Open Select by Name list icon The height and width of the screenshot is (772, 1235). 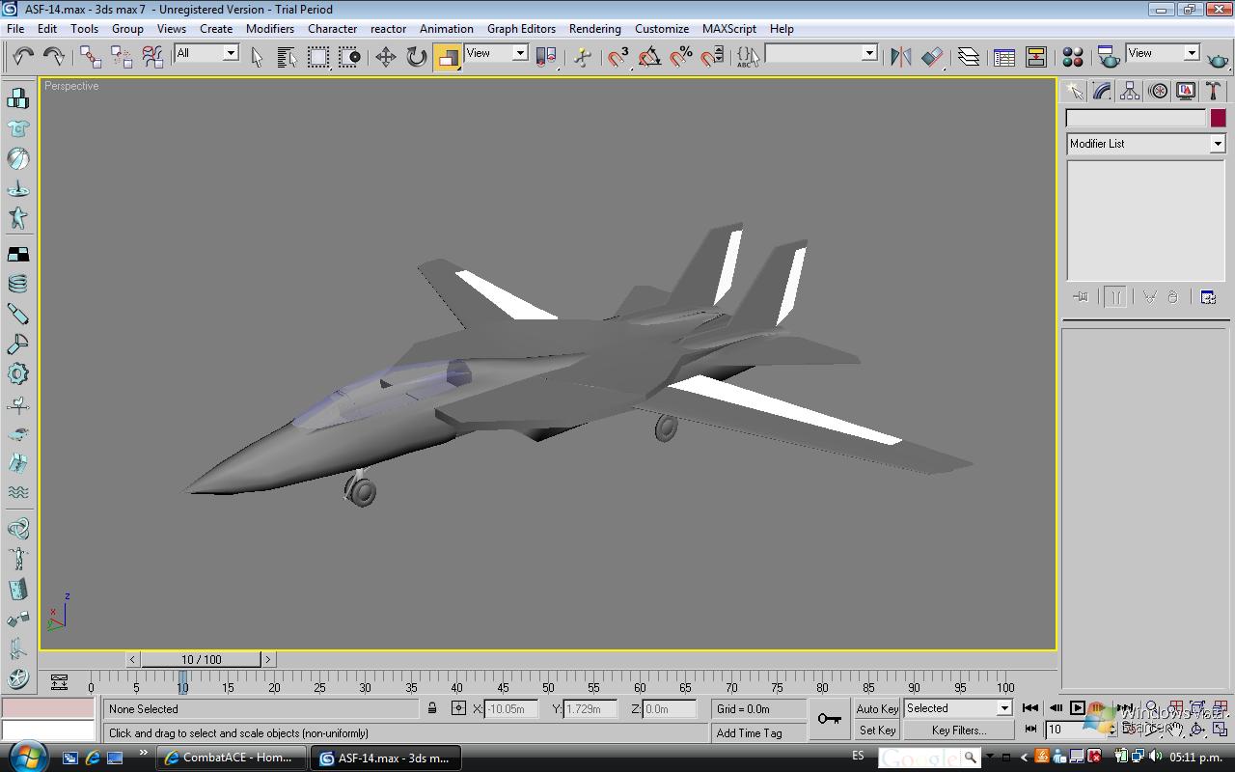tap(287, 57)
